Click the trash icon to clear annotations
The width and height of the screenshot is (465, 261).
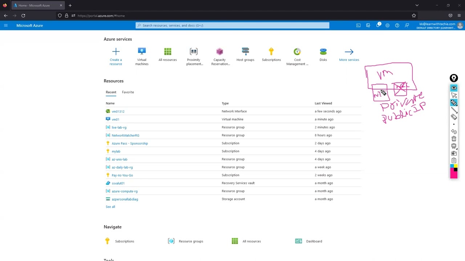coord(454,139)
